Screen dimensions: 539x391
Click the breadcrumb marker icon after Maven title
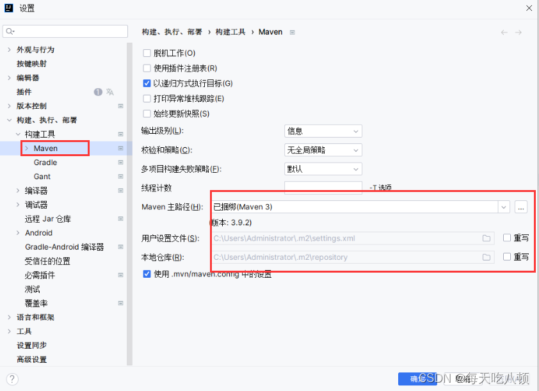point(292,32)
